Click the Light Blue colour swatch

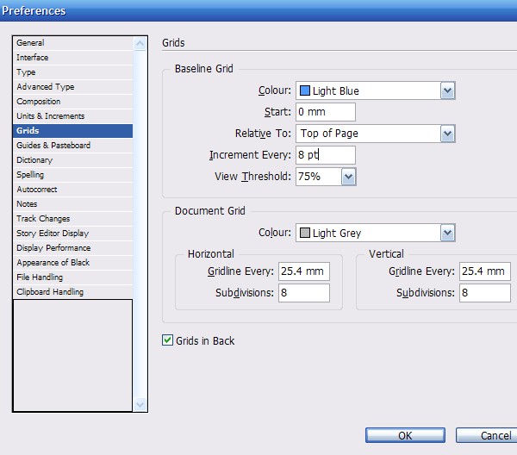pyautogui.click(x=305, y=90)
